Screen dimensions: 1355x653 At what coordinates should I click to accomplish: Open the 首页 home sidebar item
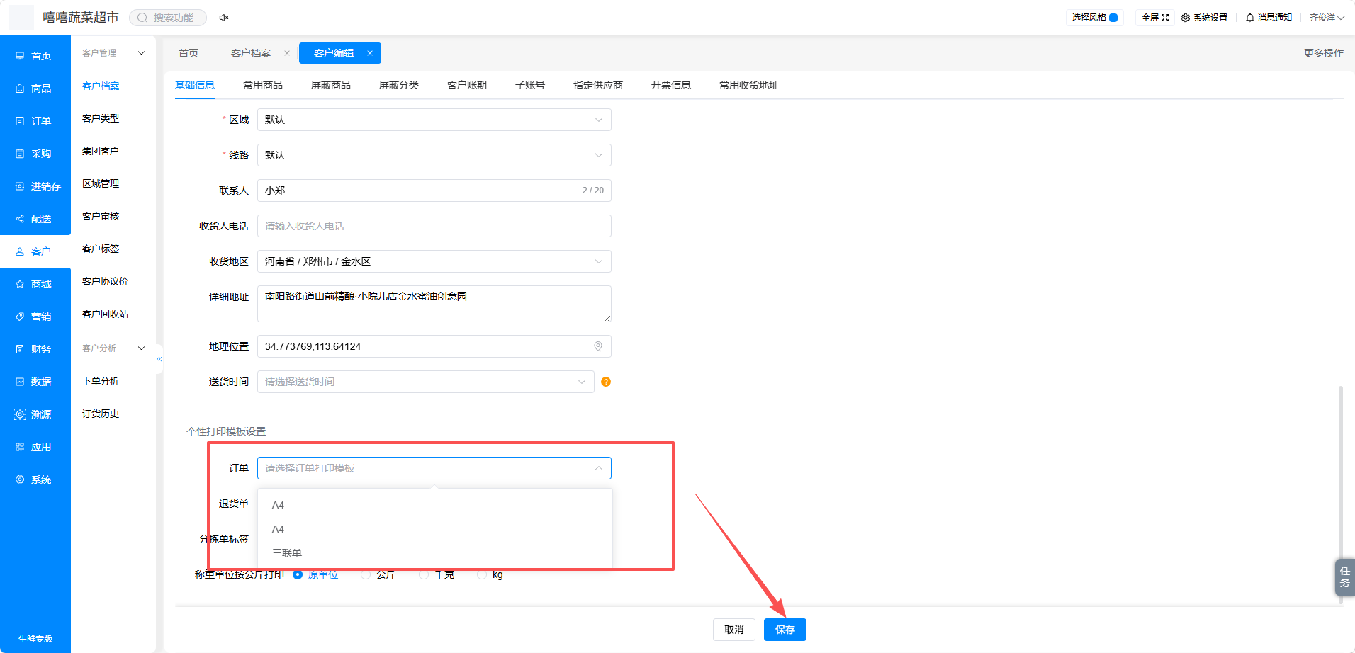pos(35,56)
